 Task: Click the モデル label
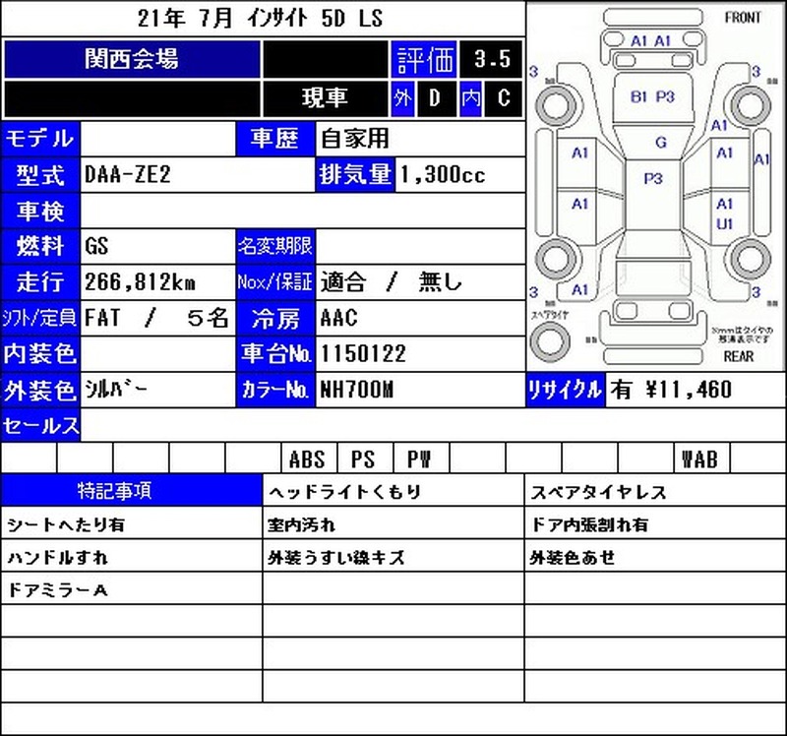coord(40,139)
